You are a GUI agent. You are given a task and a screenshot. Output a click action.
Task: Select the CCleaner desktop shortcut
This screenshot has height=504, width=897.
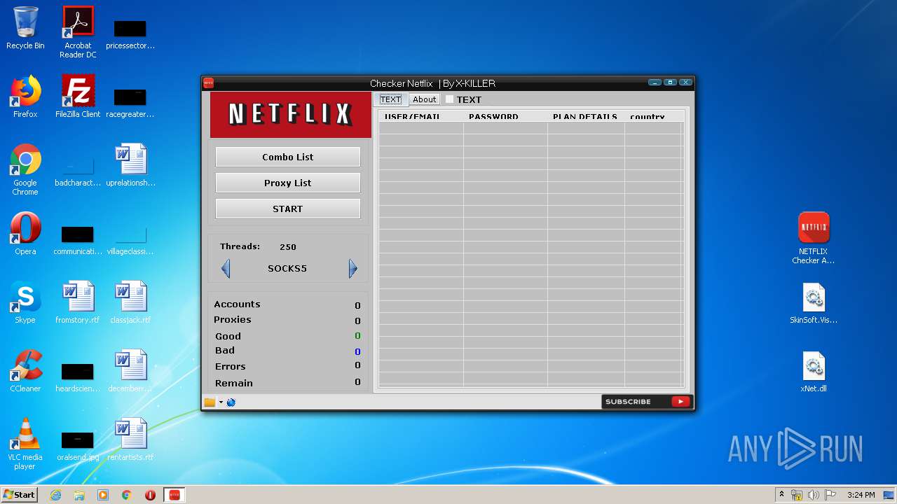(25, 371)
